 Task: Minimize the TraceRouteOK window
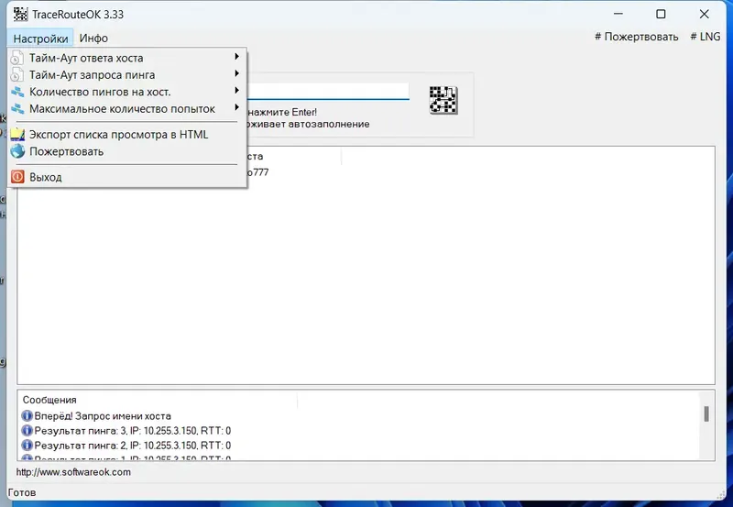click(x=618, y=14)
